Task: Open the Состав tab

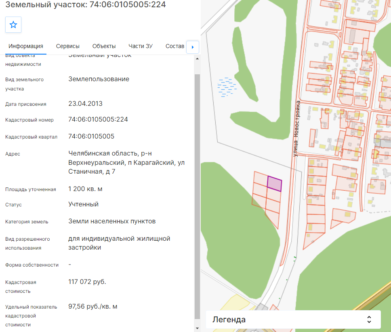Action: (175, 46)
